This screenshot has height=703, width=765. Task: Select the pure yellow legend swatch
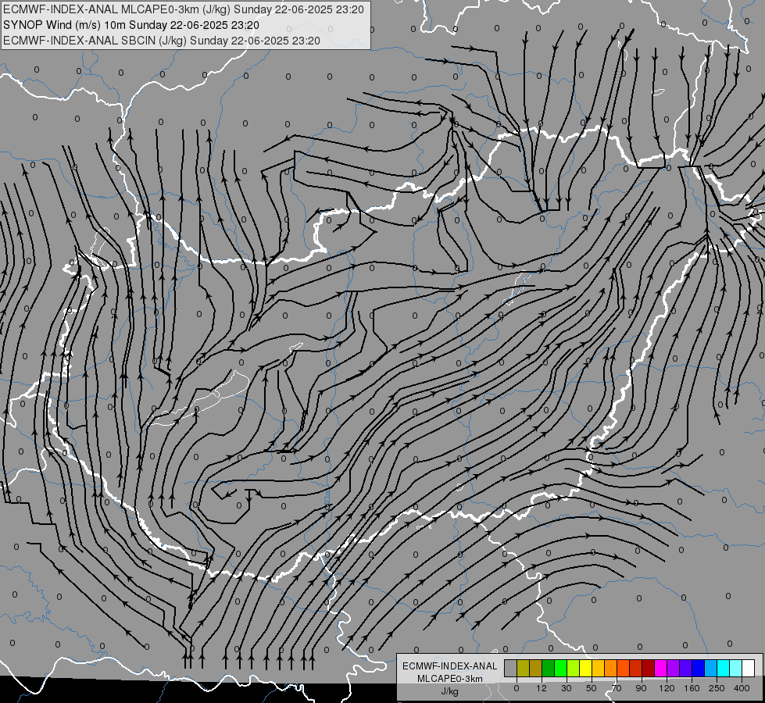pos(585,668)
